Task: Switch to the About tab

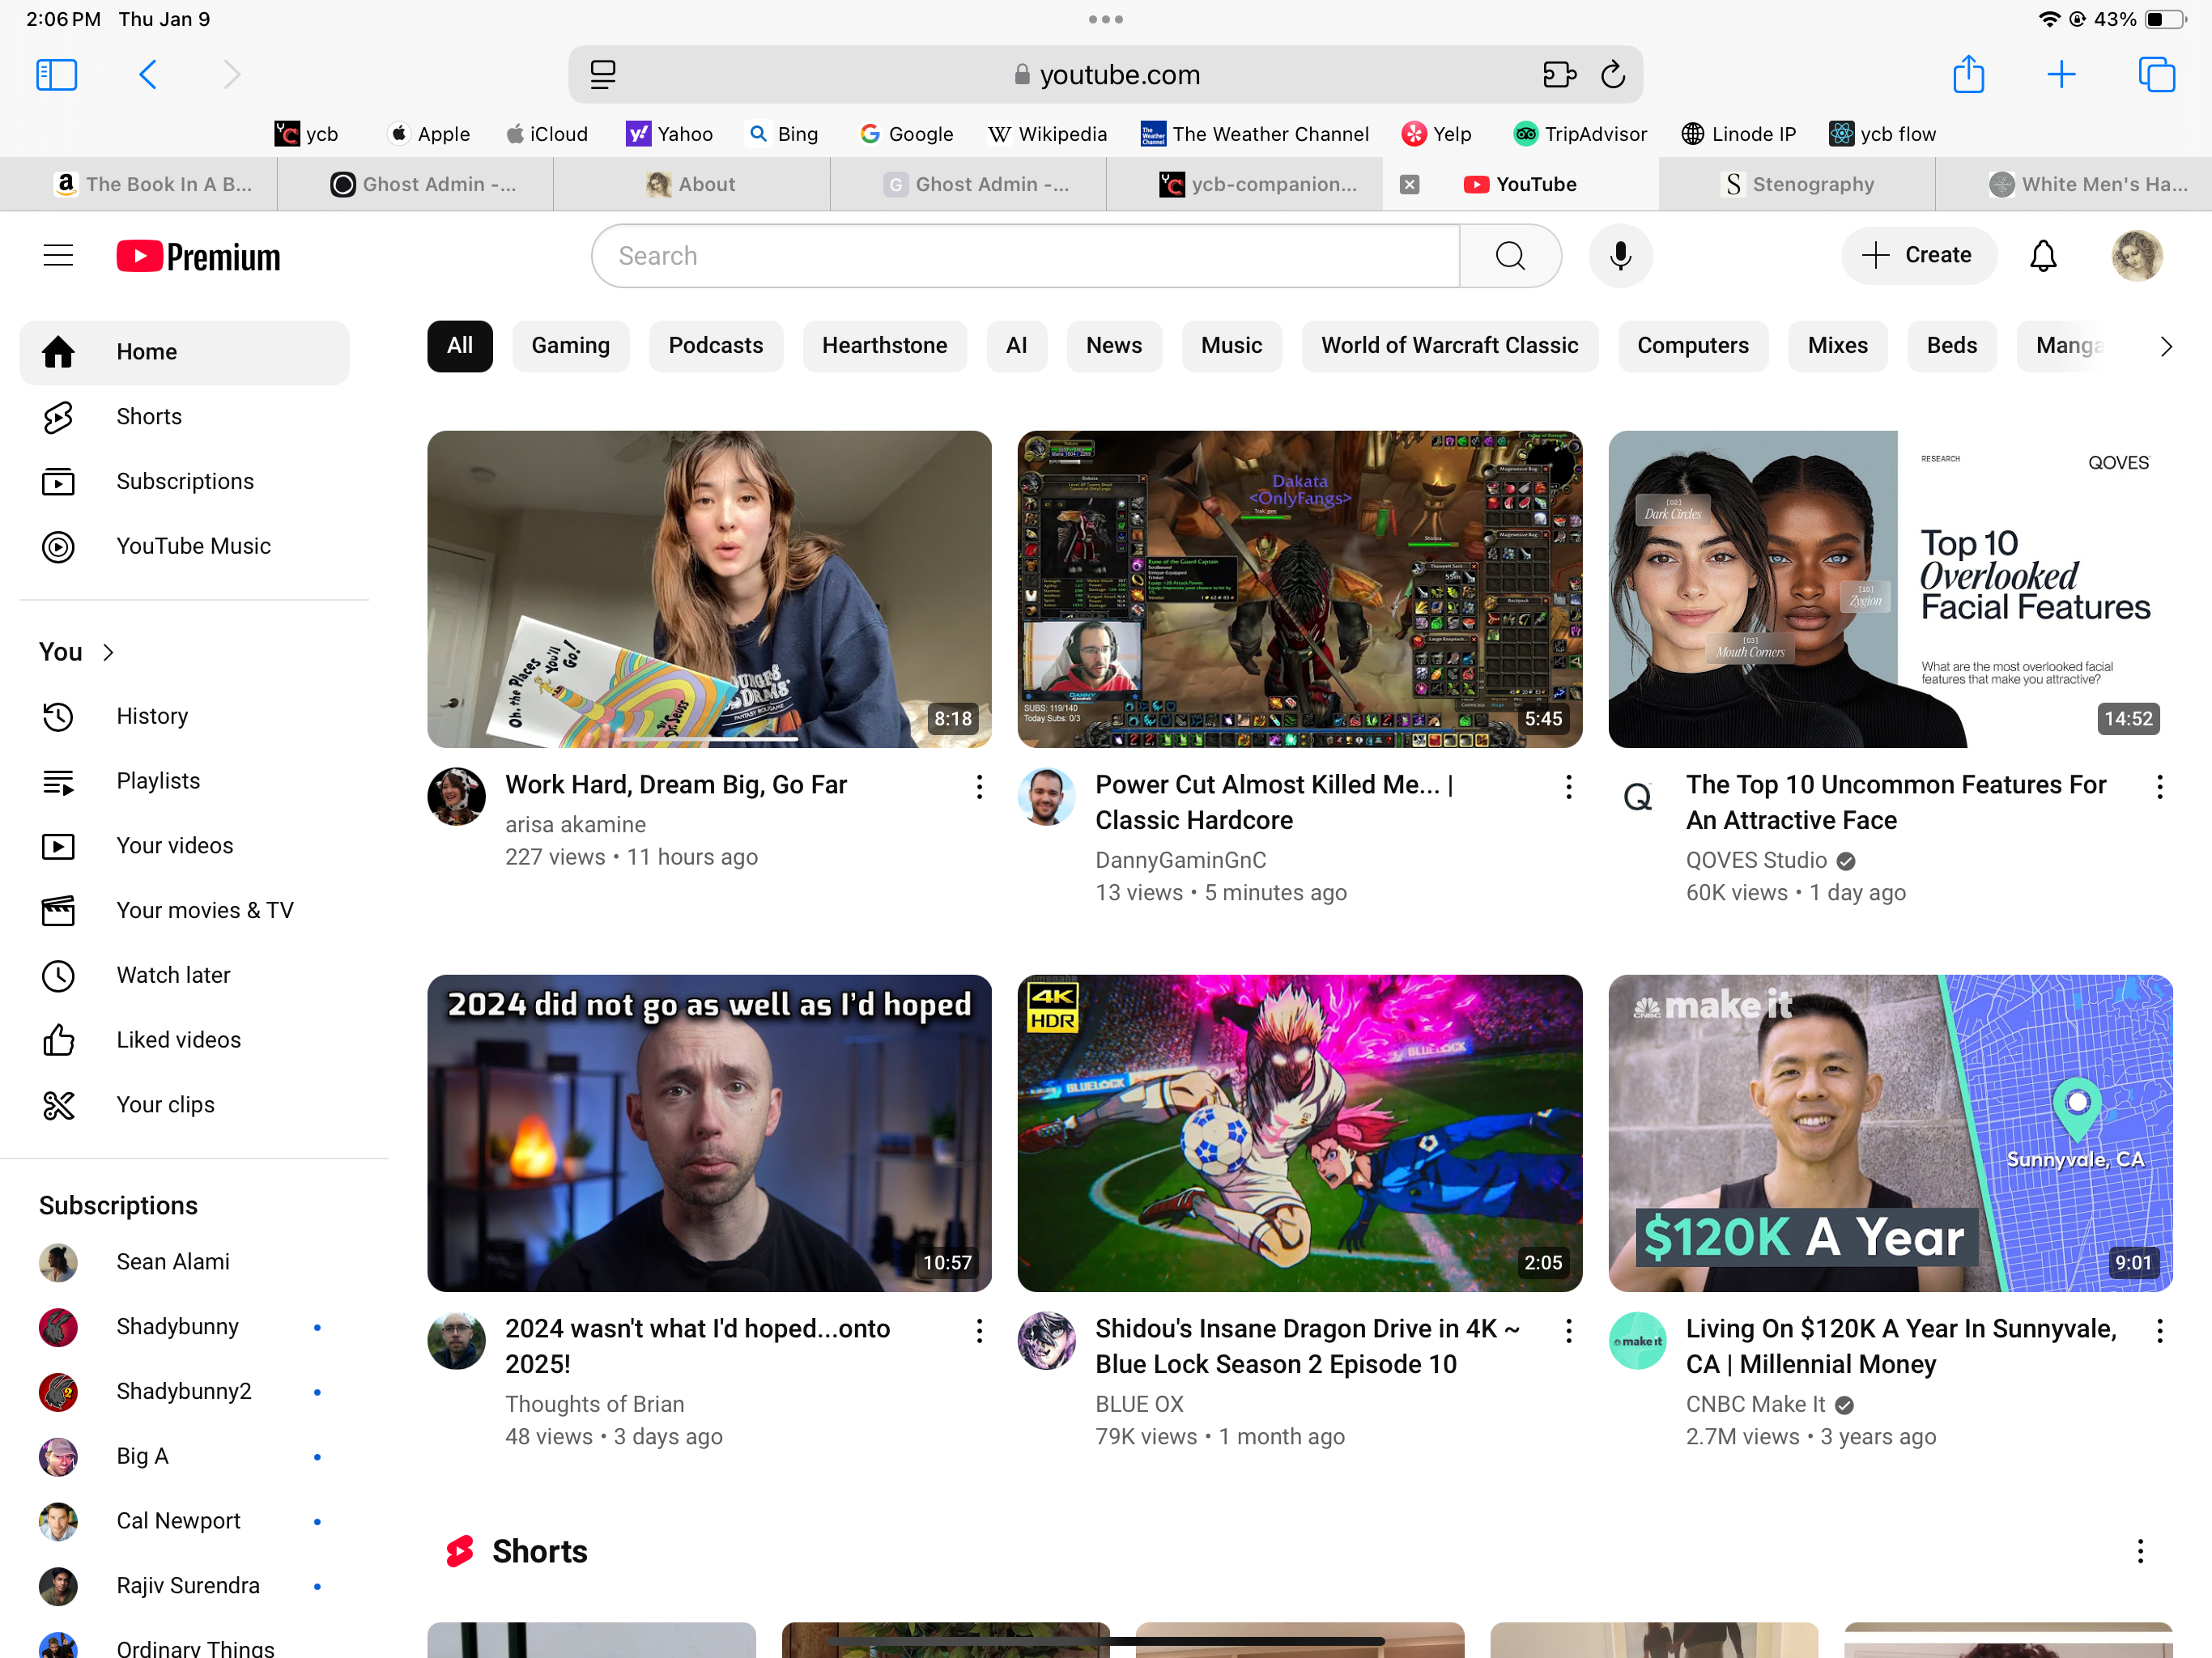Action: (x=691, y=185)
